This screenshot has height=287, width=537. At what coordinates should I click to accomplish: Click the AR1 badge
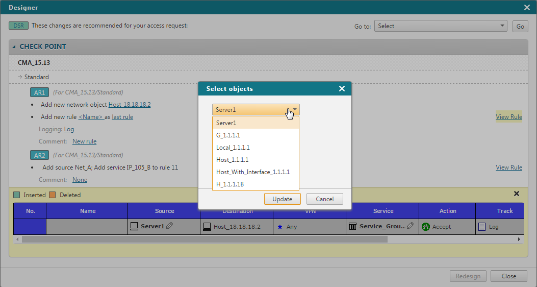pyautogui.click(x=40, y=92)
